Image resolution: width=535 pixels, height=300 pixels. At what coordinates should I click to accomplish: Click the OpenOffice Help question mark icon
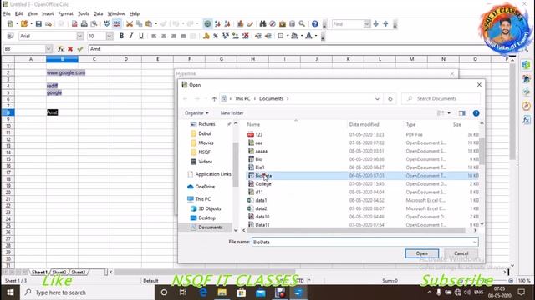(x=315, y=24)
